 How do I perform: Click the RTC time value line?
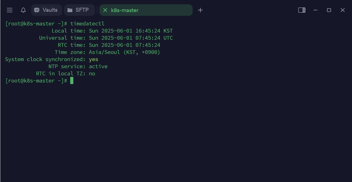(x=124, y=45)
